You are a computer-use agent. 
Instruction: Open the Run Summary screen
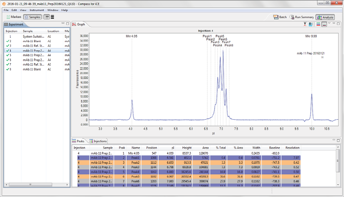(x=302, y=17)
